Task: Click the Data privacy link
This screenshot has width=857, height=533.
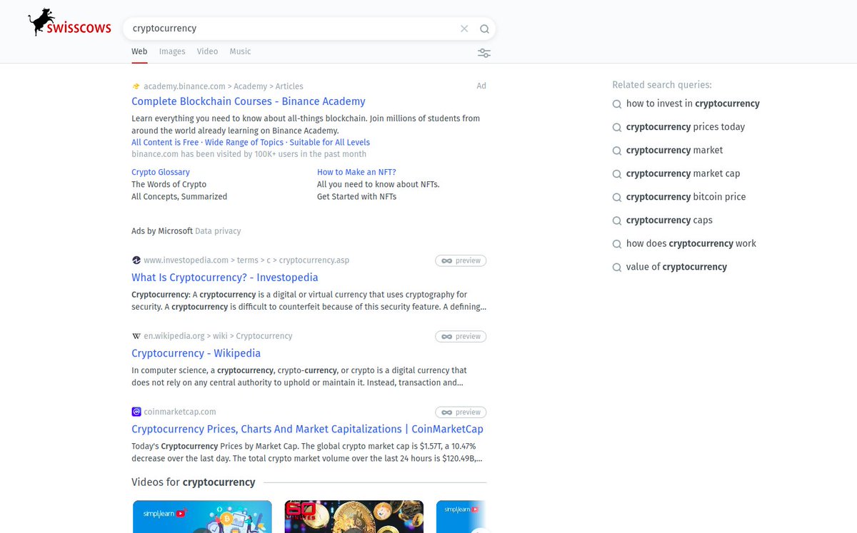Action: click(218, 231)
